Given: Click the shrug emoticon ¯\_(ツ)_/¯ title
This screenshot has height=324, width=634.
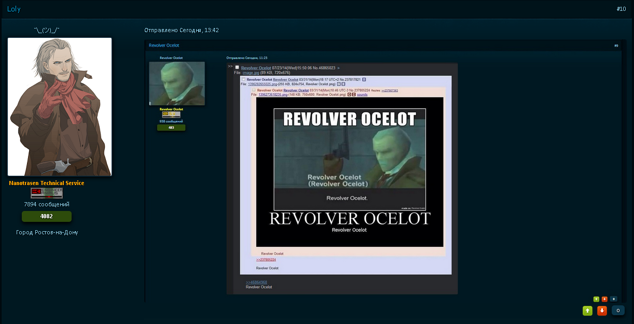Looking at the screenshot, I should coord(47,30).
